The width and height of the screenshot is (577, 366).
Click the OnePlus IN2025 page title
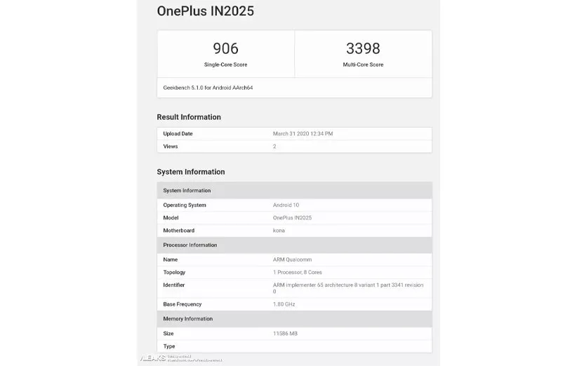coord(205,11)
